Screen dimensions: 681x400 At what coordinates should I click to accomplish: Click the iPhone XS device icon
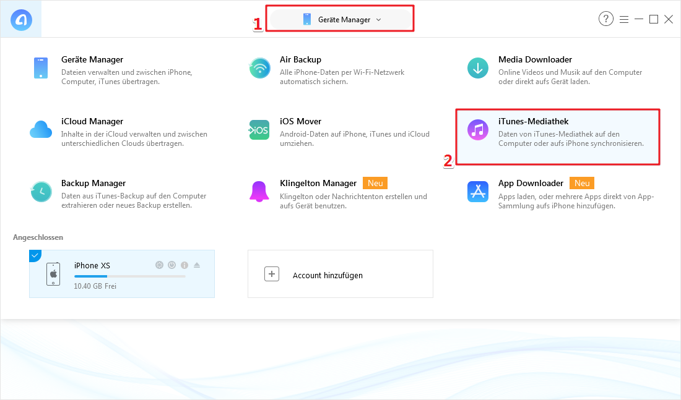coord(53,274)
